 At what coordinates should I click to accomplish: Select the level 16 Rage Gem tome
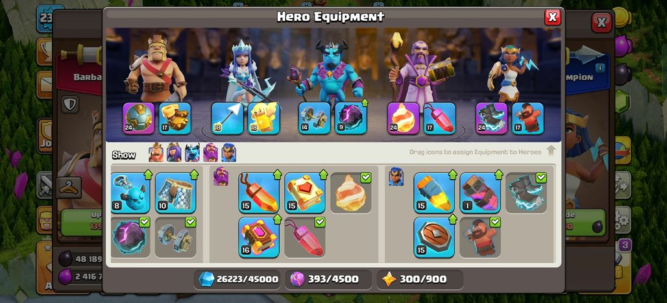259,237
